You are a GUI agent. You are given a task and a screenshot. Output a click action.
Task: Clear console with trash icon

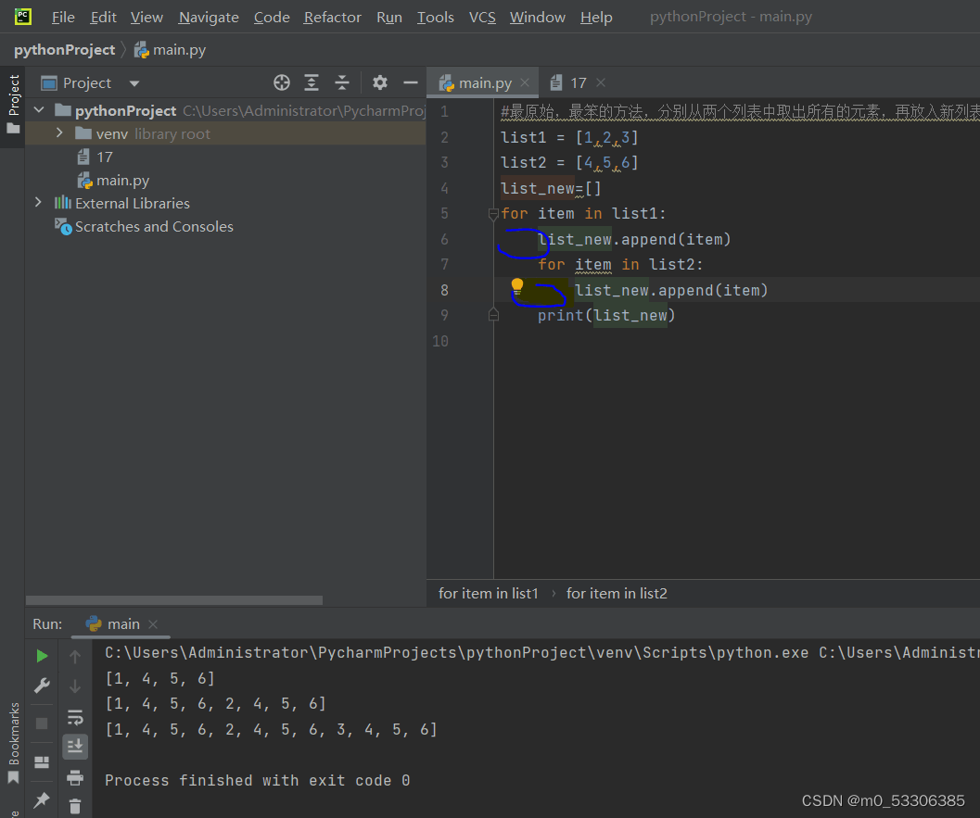tap(75, 806)
